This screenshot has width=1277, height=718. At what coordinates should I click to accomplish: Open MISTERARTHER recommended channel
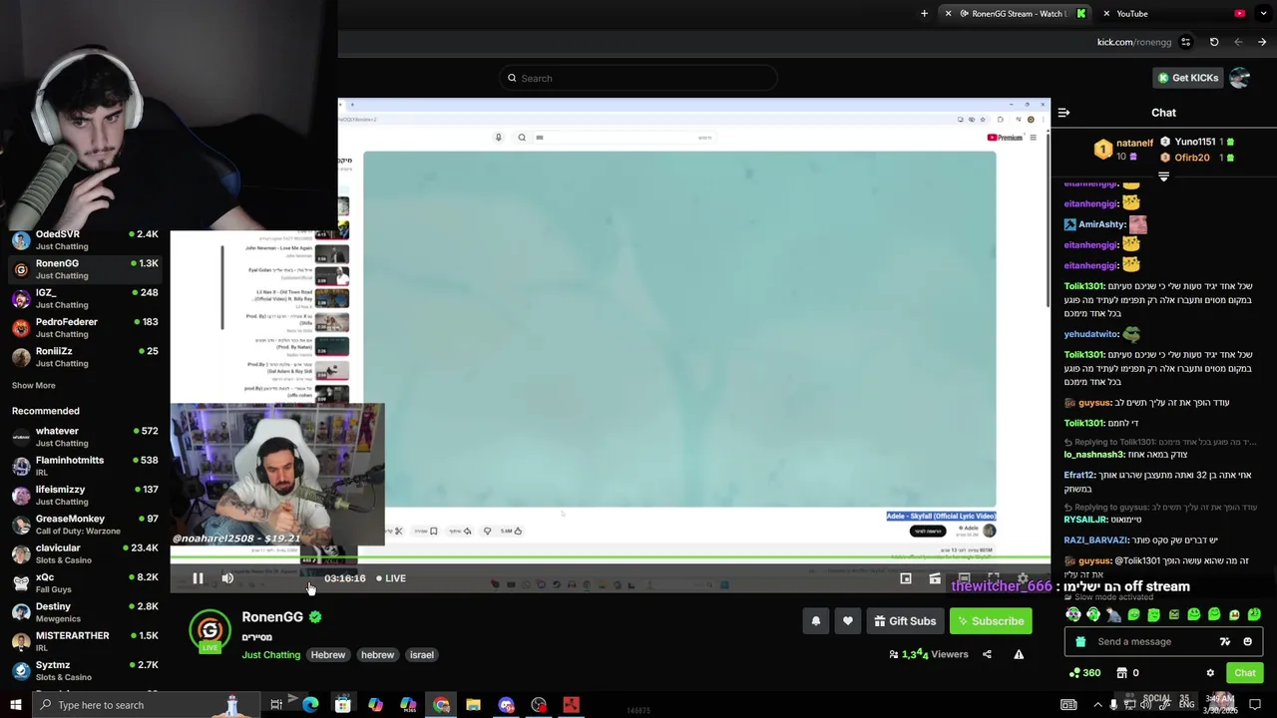[85, 641]
